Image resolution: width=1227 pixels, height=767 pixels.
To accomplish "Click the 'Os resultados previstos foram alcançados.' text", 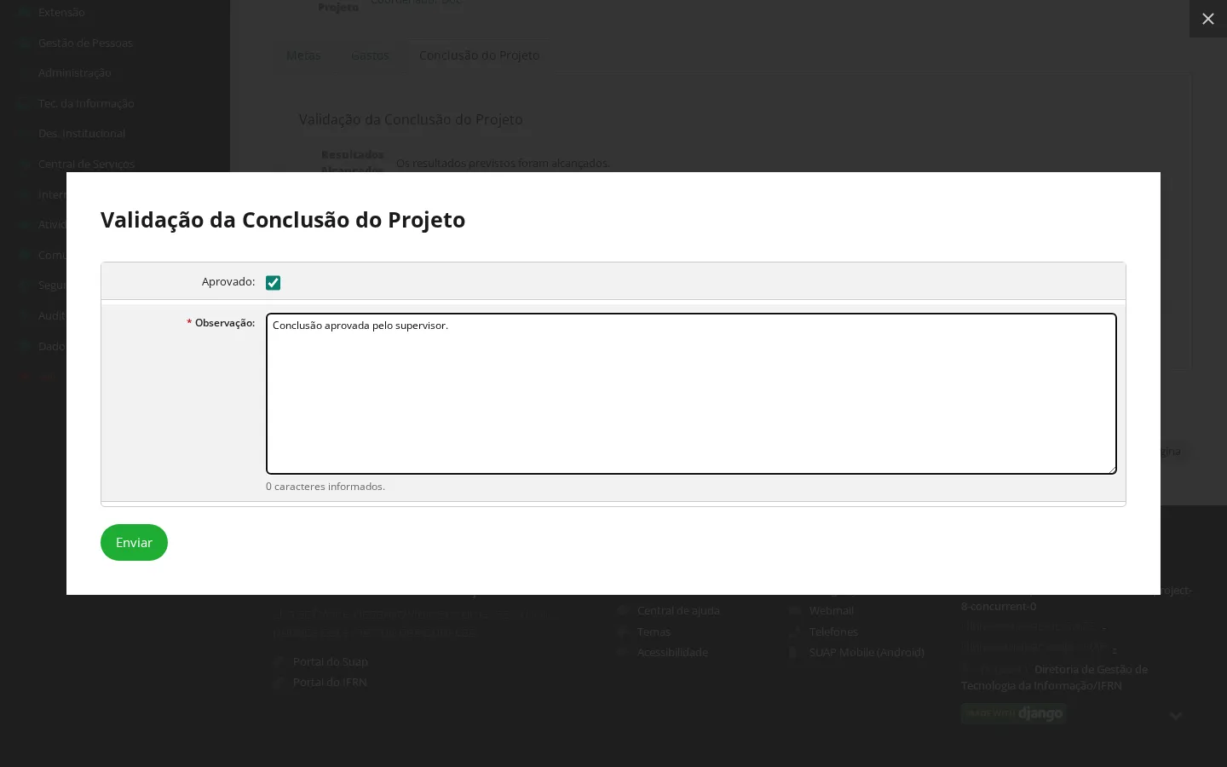I will pos(503,163).
